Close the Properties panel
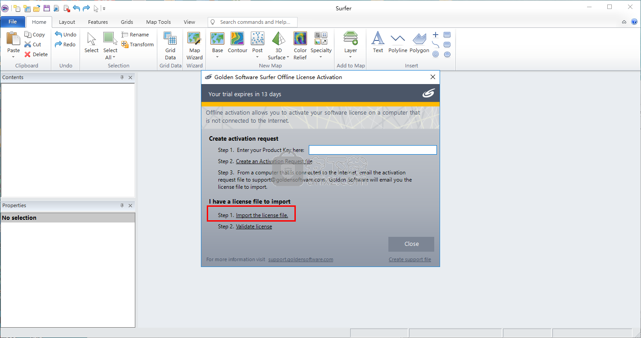This screenshot has height=338, width=641. pyautogui.click(x=130, y=205)
